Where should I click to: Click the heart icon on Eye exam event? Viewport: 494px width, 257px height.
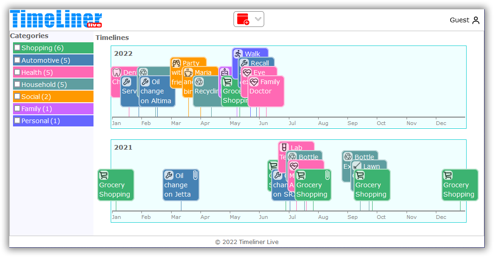(x=247, y=73)
